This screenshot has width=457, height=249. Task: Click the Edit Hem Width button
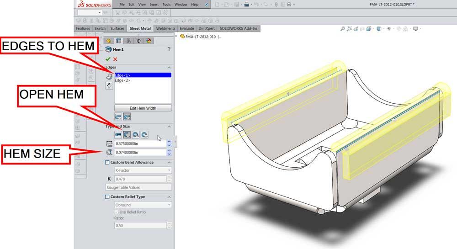(143, 108)
